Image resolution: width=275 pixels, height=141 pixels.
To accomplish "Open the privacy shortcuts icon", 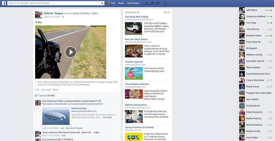I will 165,3.
